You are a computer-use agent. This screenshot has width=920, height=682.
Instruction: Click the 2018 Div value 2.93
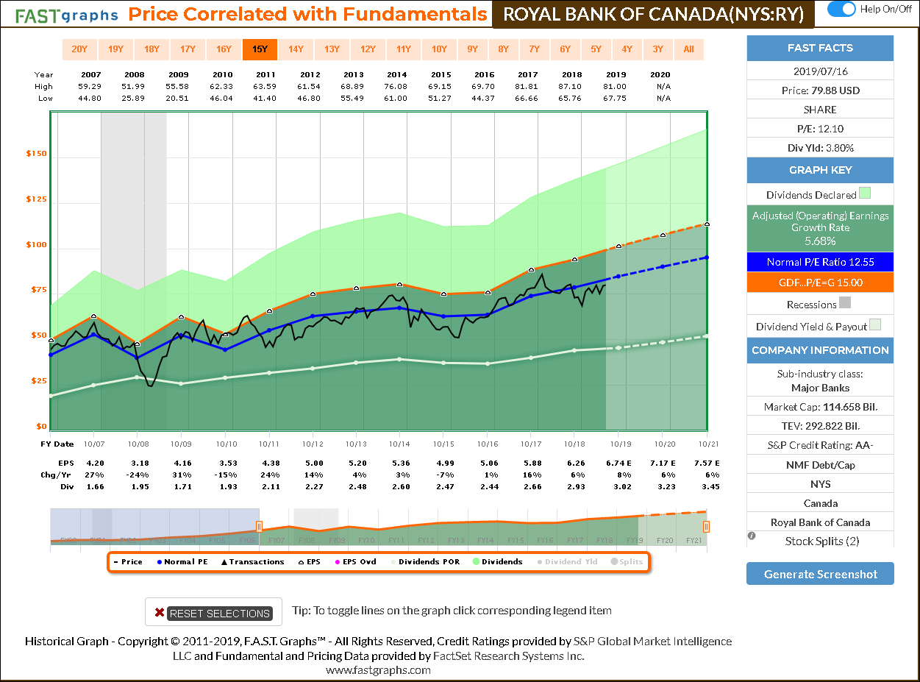pos(575,486)
